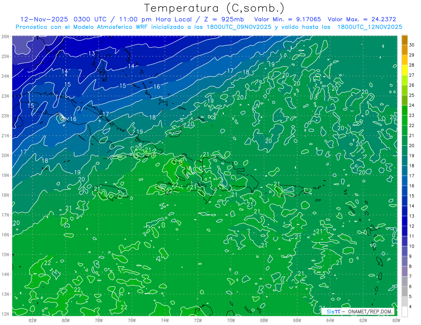Click the '13N' latitude axis label
This screenshot has height=325, width=421.
pyautogui.click(x=5, y=294)
